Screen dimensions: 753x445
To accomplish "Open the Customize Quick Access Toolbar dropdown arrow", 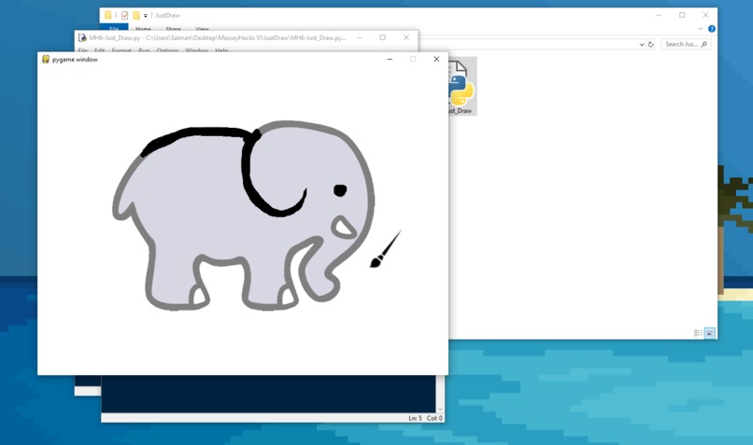I will [146, 16].
